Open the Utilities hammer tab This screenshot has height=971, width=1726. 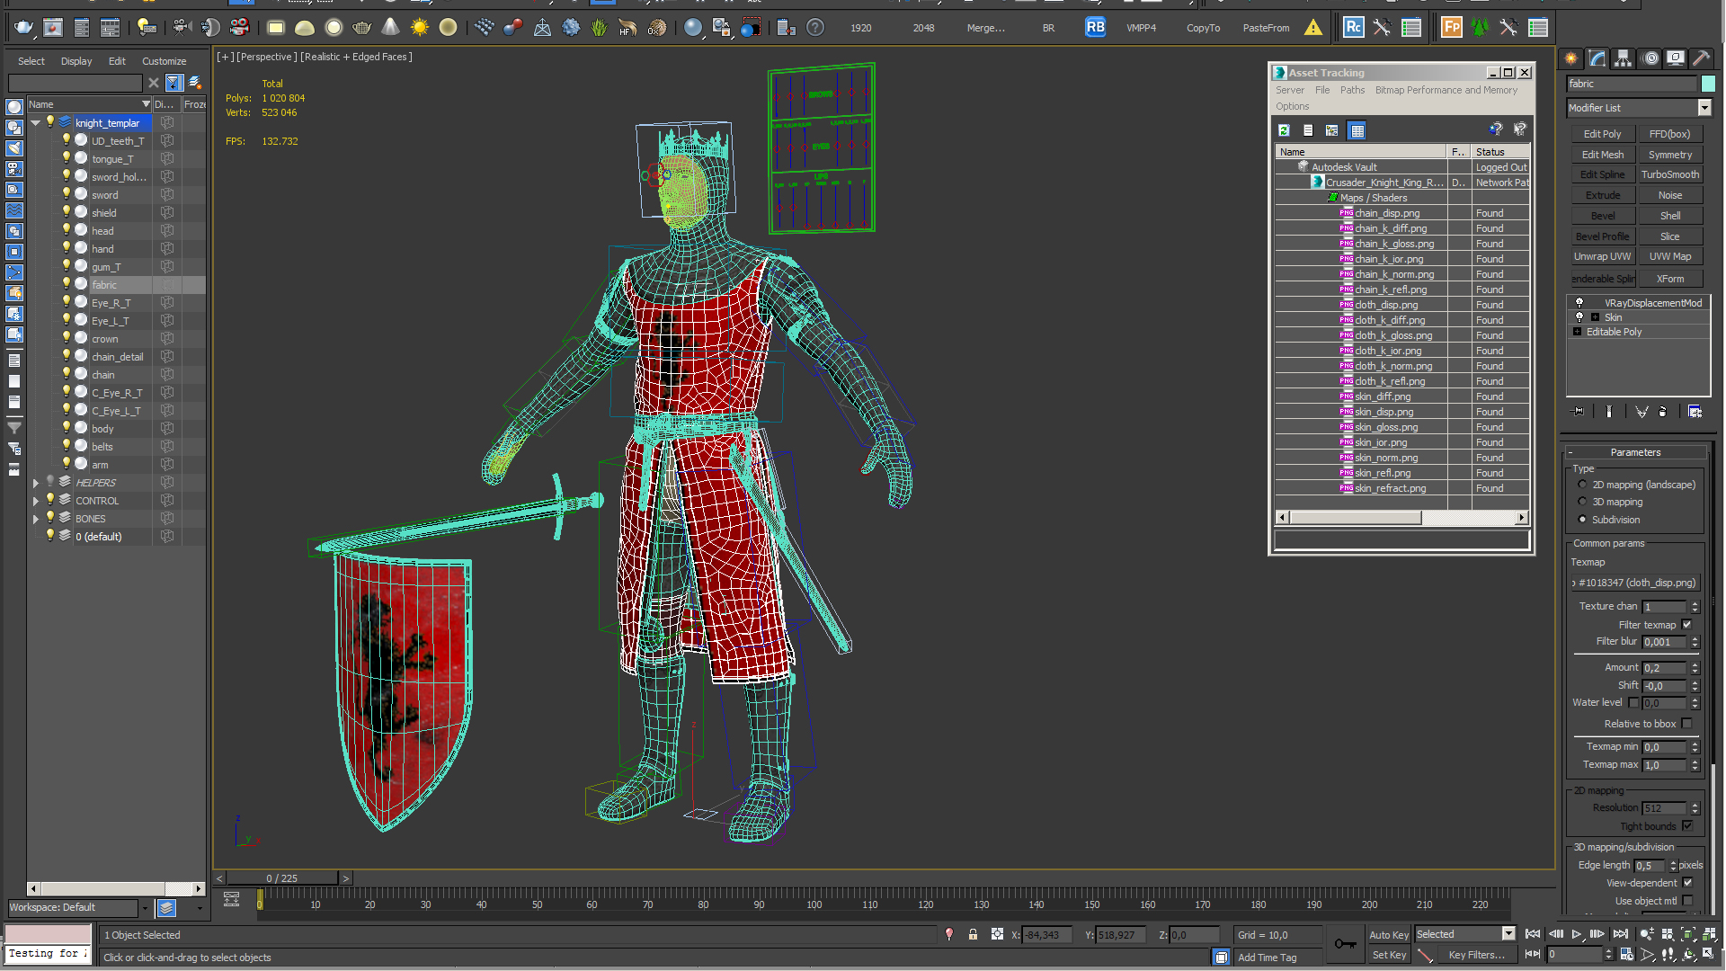[1702, 58]
